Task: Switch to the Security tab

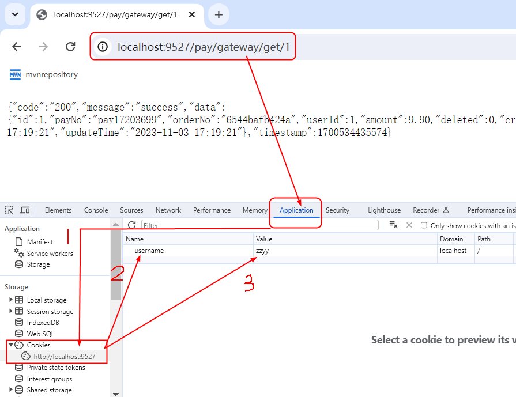Action: pos(338,210)
